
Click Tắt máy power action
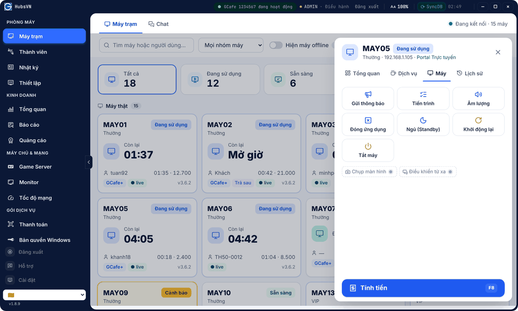pyautogui.click(x=368, y=150)
